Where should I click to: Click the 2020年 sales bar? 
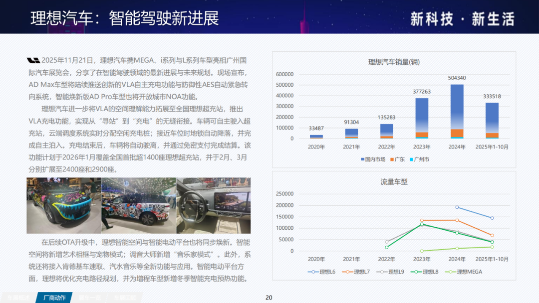[316, 137]
